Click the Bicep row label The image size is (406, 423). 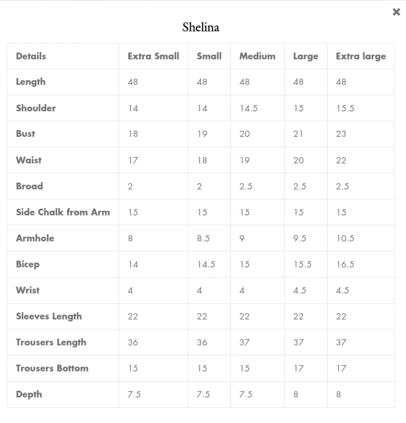[28, 264]
